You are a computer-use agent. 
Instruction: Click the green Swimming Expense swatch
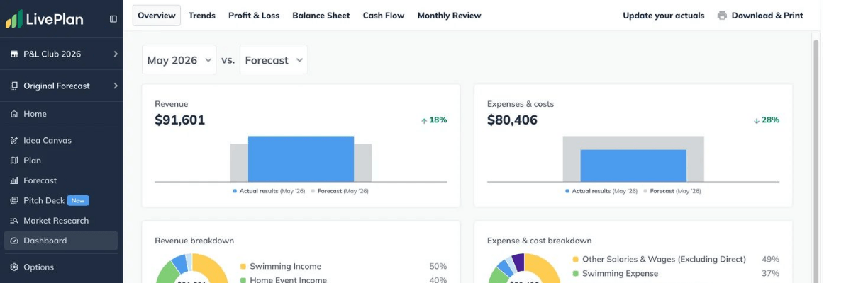(x=576, y=274)
